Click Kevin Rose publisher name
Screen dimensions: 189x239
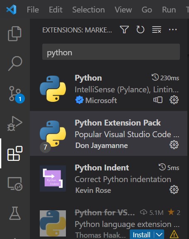click(93, 190)
